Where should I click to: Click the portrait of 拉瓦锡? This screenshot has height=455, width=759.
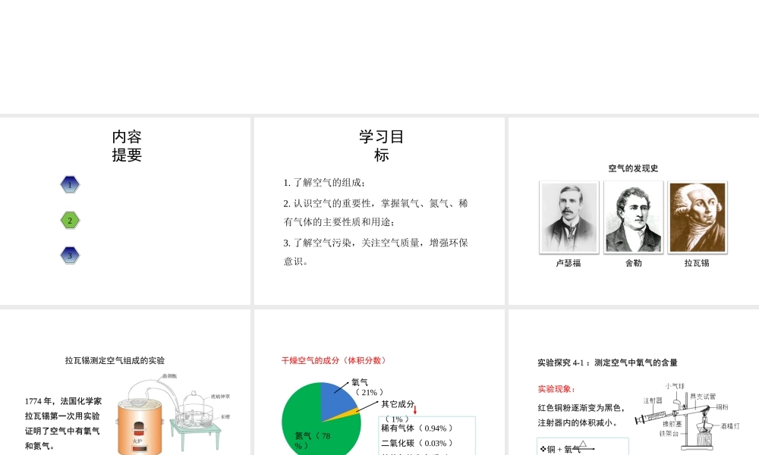click(x=697, y=217)
